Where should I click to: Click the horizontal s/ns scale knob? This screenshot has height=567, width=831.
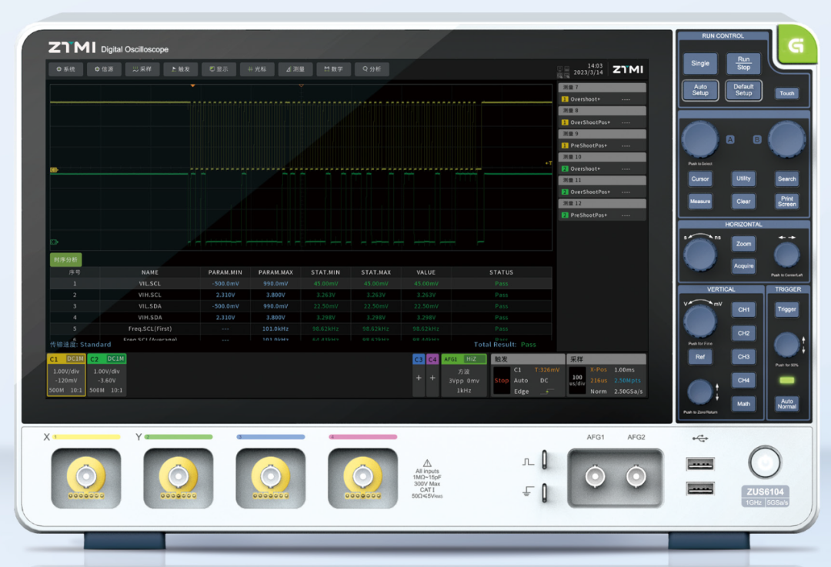(700, 255)
